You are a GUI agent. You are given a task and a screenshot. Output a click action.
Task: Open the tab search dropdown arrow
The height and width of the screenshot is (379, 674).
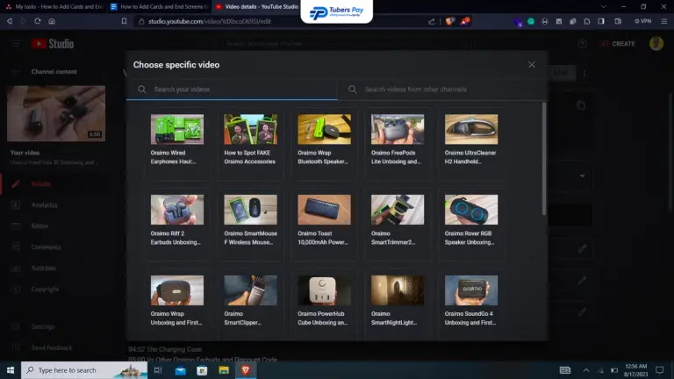point(603,6)
